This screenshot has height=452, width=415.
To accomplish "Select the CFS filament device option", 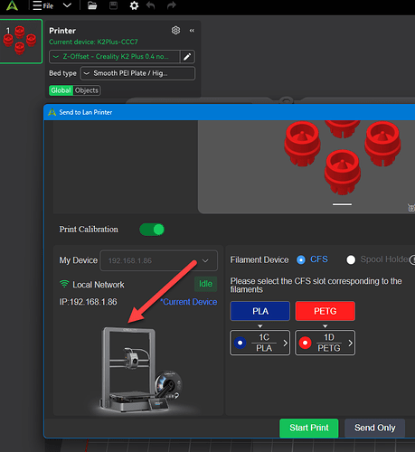I will point(301,259).
